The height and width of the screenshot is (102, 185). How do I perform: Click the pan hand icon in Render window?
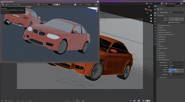97,11
